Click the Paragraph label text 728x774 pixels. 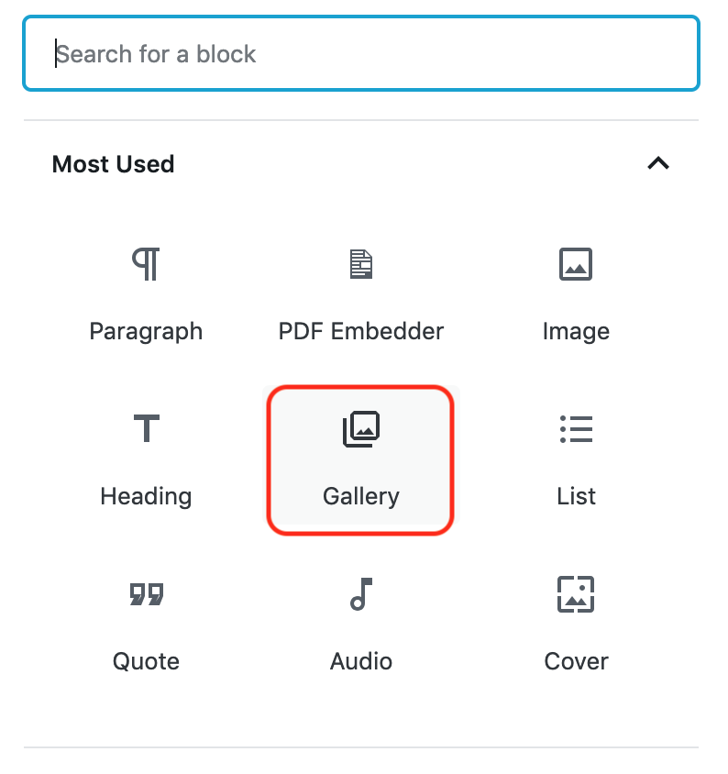click(146, 332)
